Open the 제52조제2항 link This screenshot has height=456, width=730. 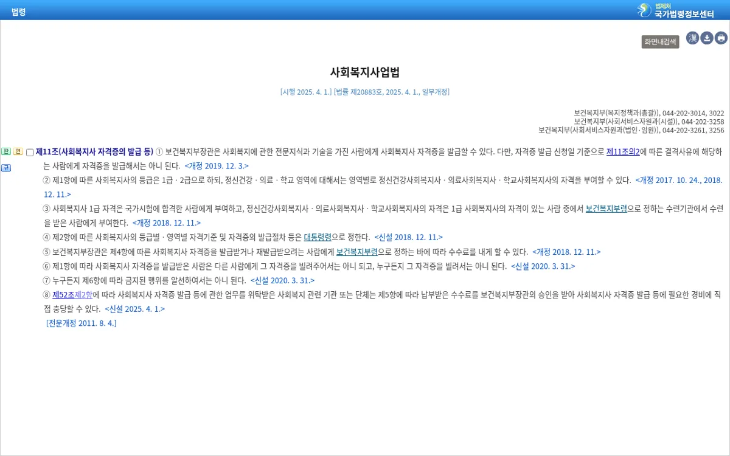(72, 294)
